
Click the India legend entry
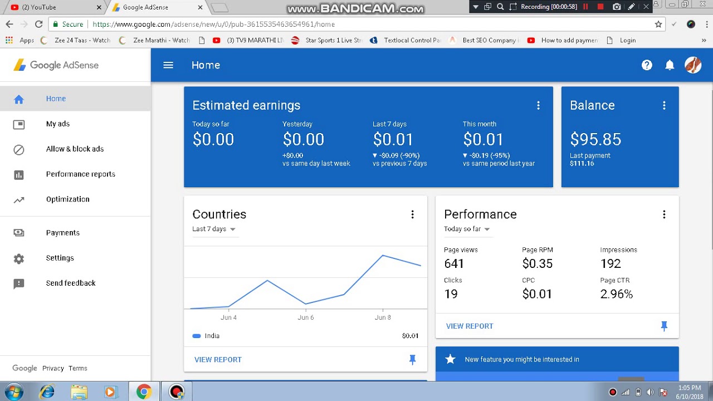point(206,336)
